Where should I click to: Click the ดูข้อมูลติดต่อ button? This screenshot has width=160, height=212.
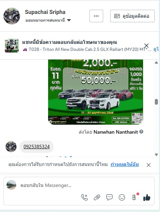(x=132, y=16)
